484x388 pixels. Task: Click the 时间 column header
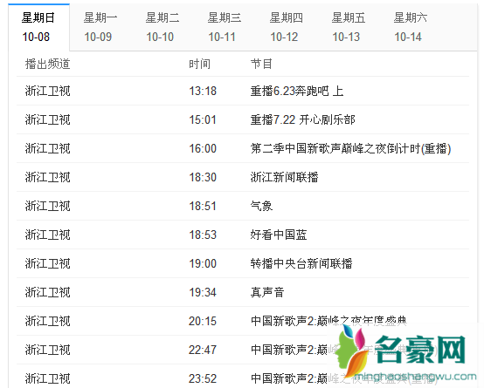[x=200, y=65]
